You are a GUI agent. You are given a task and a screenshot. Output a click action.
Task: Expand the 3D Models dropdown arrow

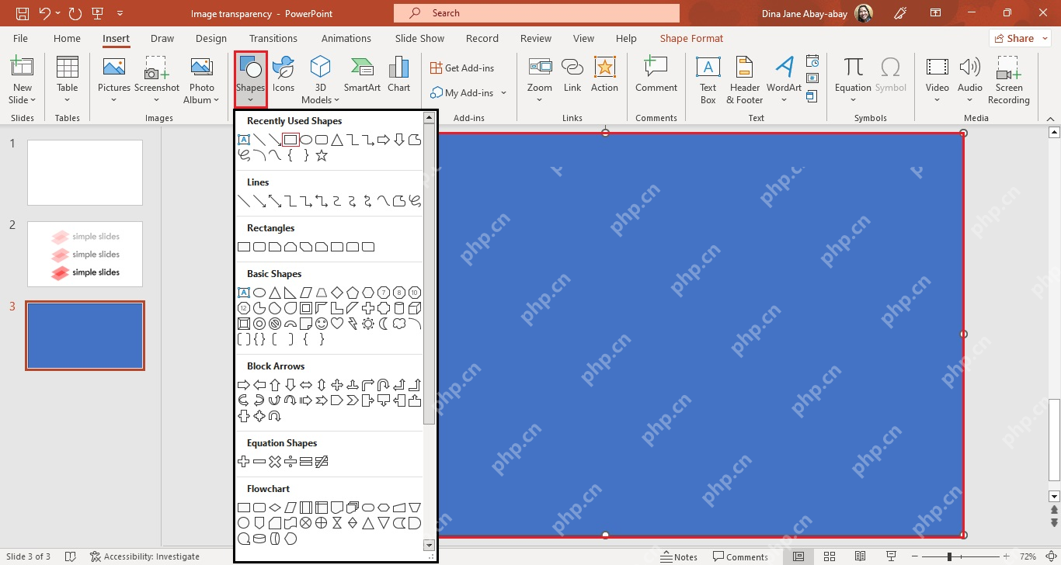coord(336,100)
